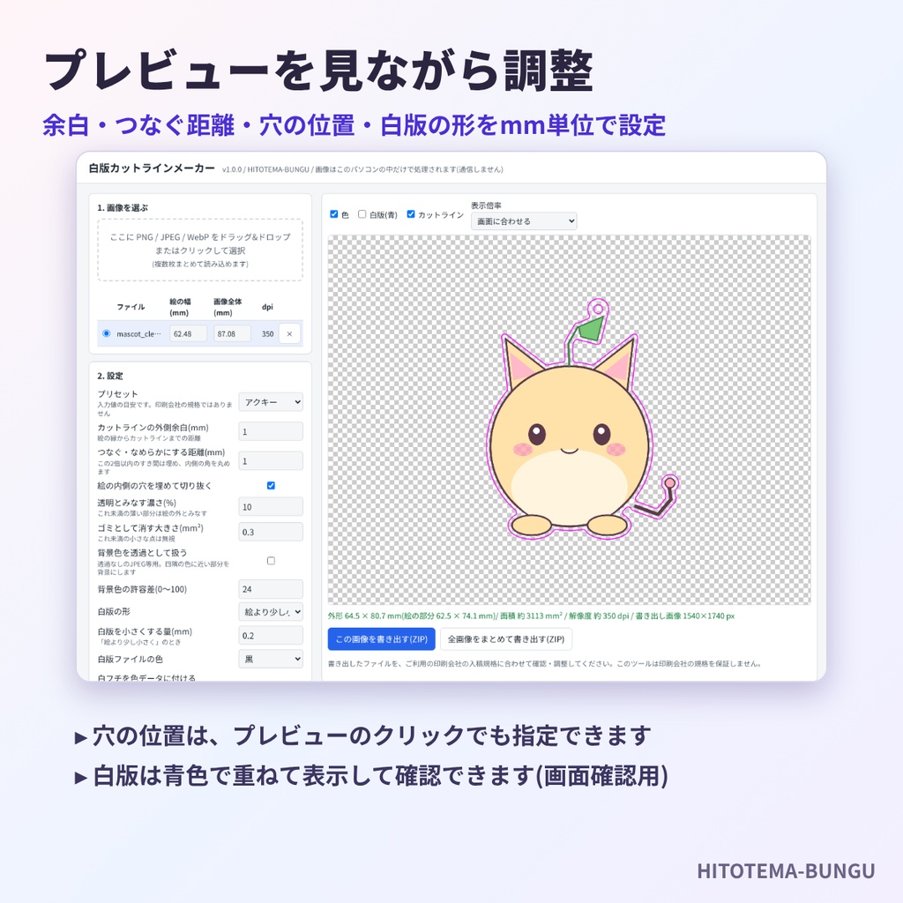Click the つなぐ・なめらかにする距離(mm) input field
The height and width of the screenshot is (903, 903).
point(271,460)
